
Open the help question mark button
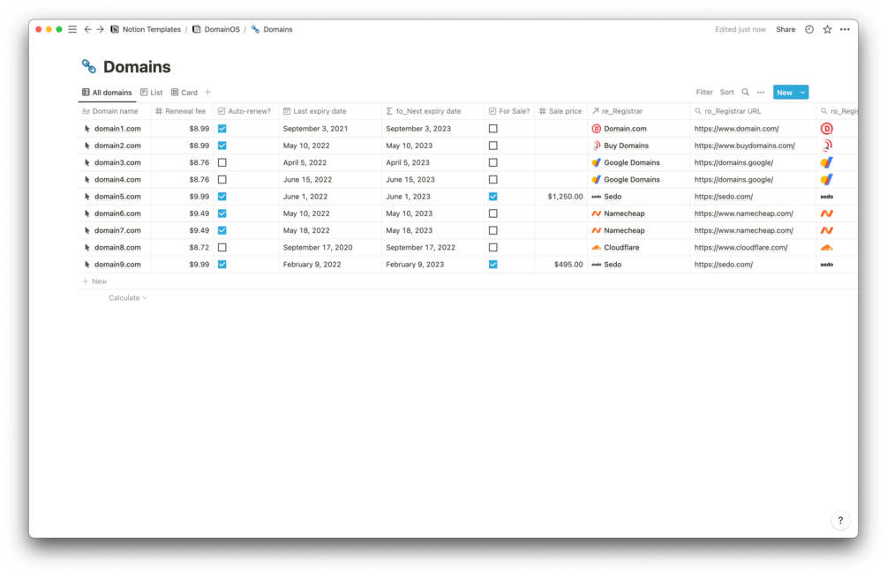(x=840, y=520)
